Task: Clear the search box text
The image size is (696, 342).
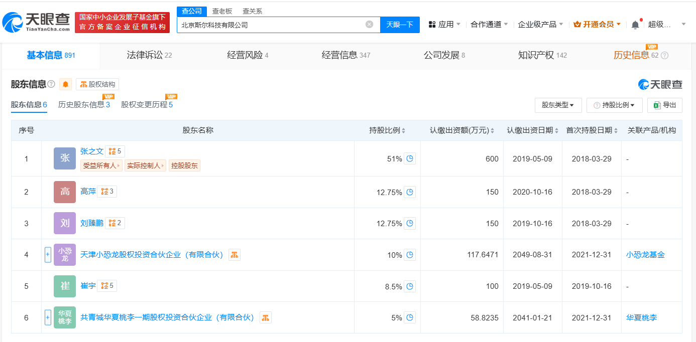Action: pyautogui.click(x=369, y=24)
